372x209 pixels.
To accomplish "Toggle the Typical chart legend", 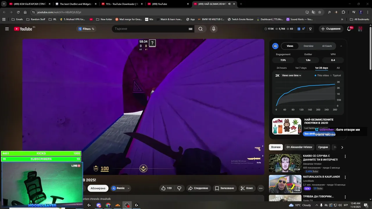I will pyautogui.click(x=336, y=75).
